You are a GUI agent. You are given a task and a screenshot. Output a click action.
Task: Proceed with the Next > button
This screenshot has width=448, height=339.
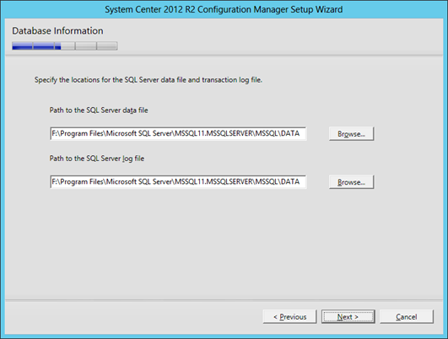348,317
